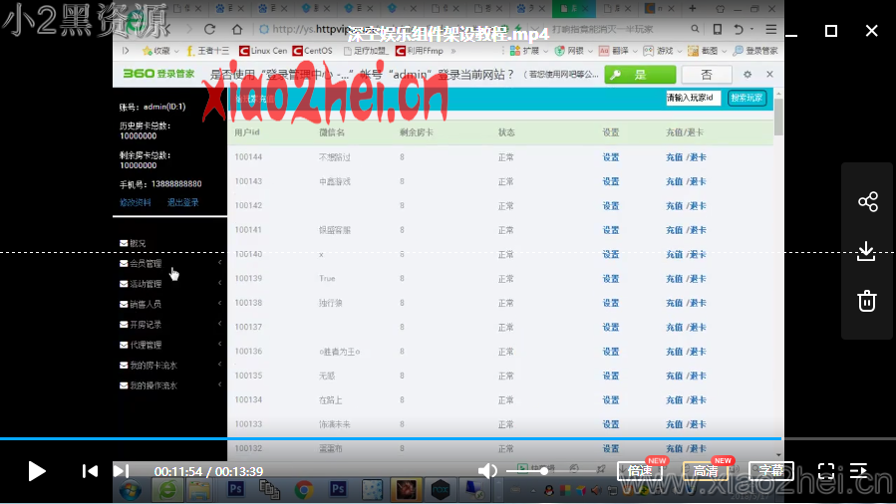Open the 扩展 extensions dropdown
Screen dimensions: 896x504
coord(528,51)
